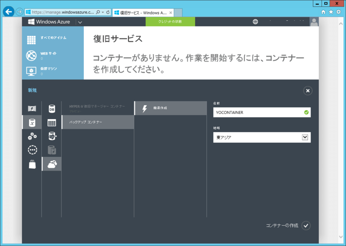Viewport: 346px width, 246px height.
Task: Click the 地域 dropdown arrow button
Action: point(305,137)
